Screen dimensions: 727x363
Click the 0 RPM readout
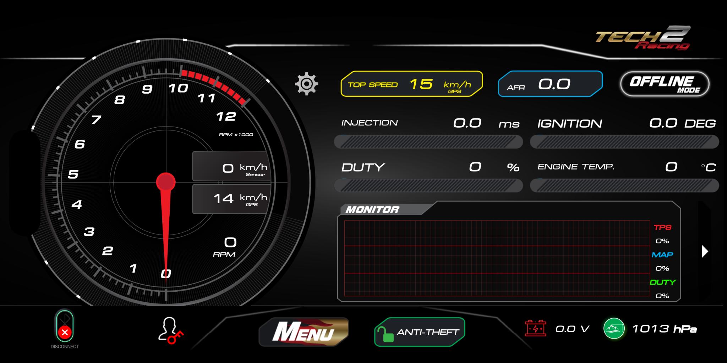225,247
